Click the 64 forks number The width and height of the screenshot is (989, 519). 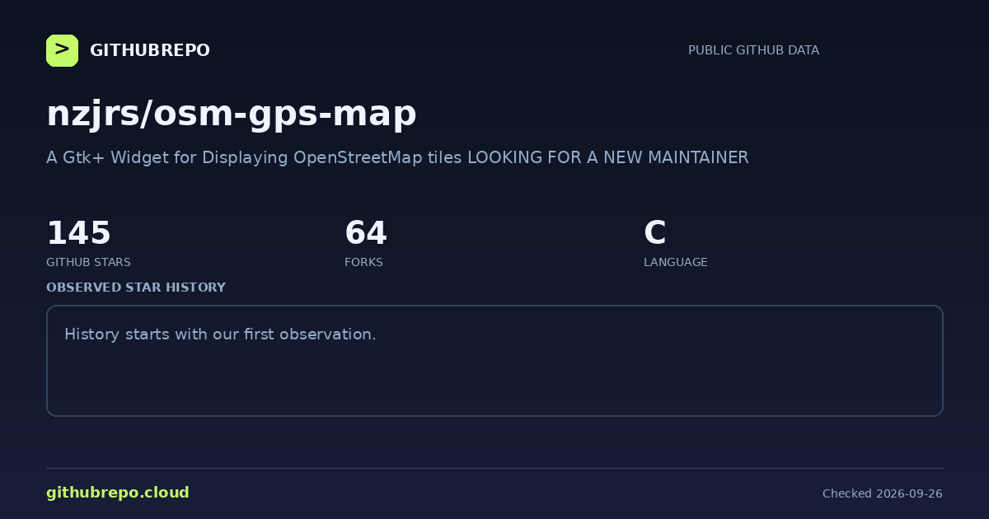click(x=366, y=233)
